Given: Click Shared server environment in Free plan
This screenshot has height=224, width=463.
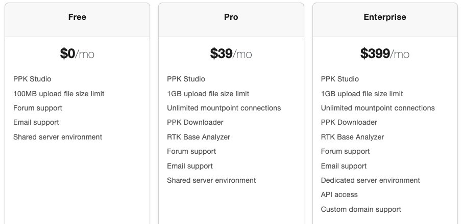Looking at the screenshot, I should [x=58, y=137].
